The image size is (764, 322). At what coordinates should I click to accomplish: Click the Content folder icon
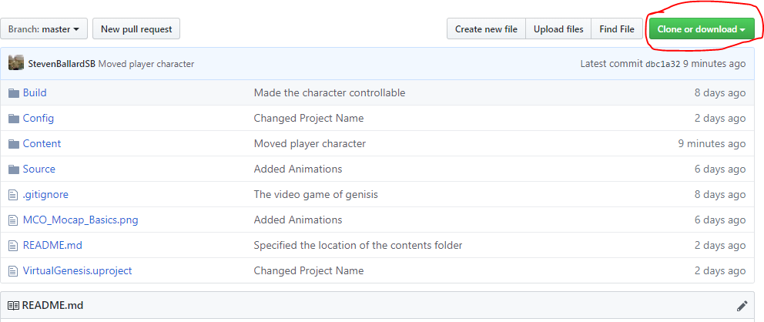[14, 144]
